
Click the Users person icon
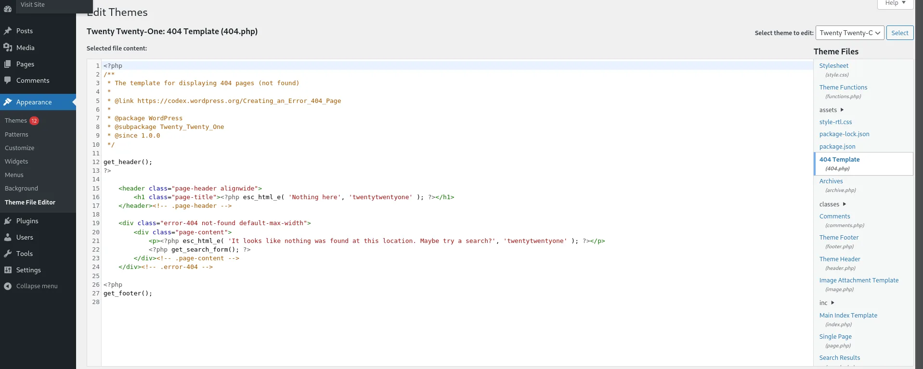point(8,237)
